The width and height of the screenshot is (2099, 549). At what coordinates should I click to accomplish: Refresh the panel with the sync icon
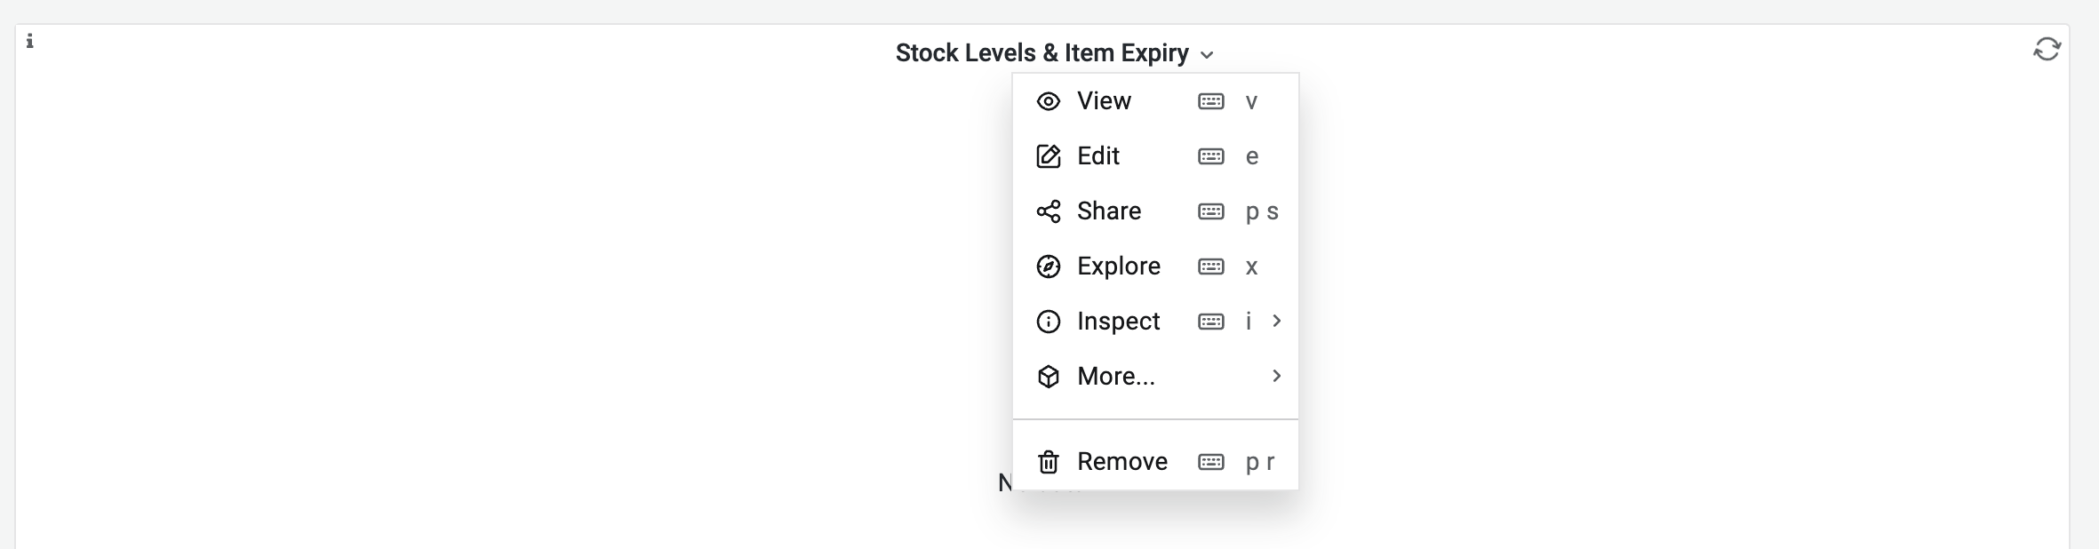(2047, 49)
